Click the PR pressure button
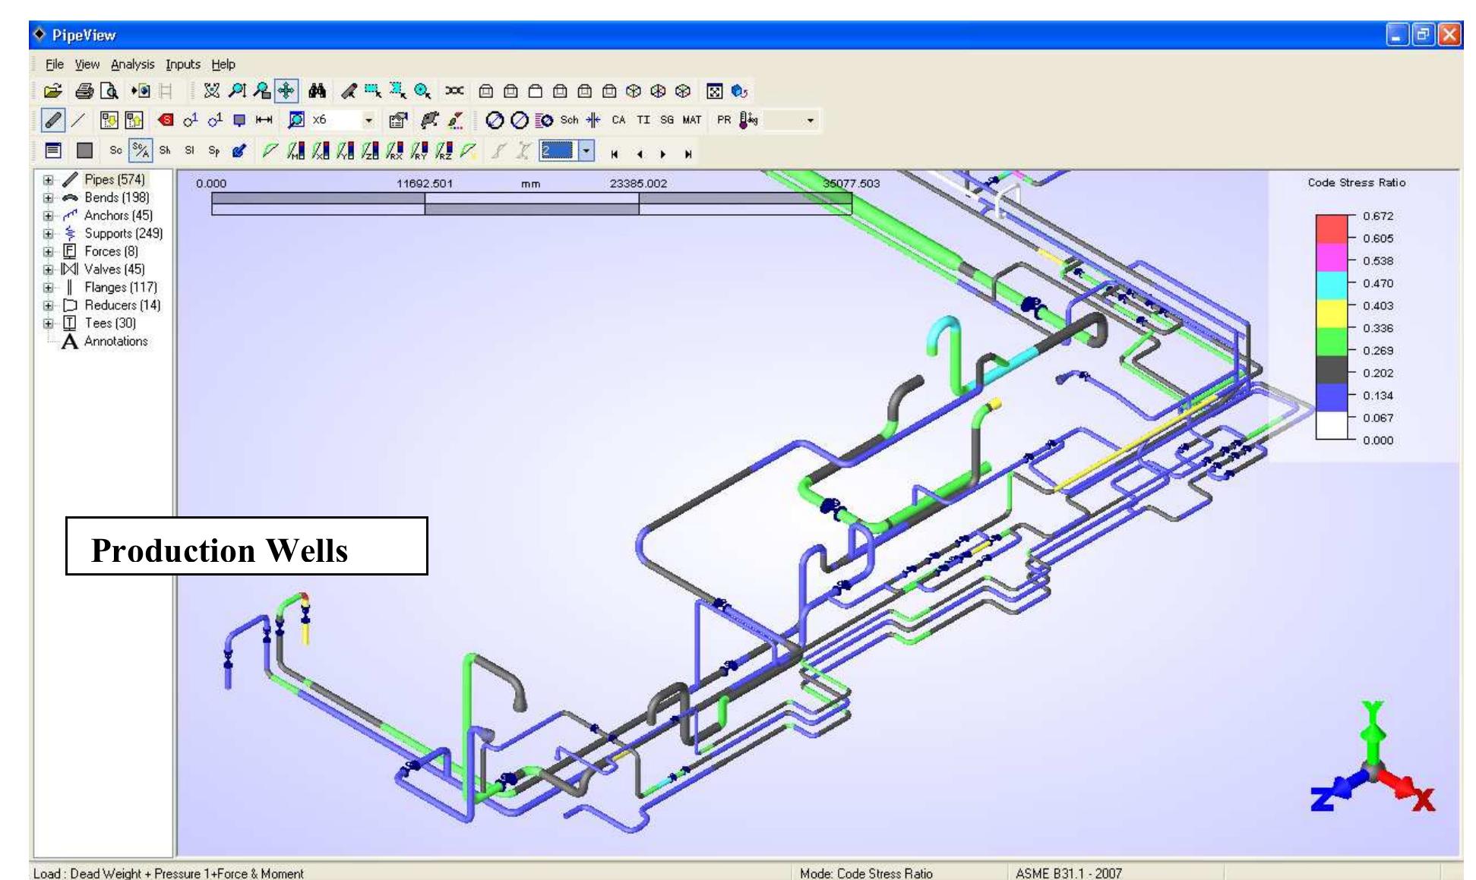1476x880 pixels. (x=724, y=120)
